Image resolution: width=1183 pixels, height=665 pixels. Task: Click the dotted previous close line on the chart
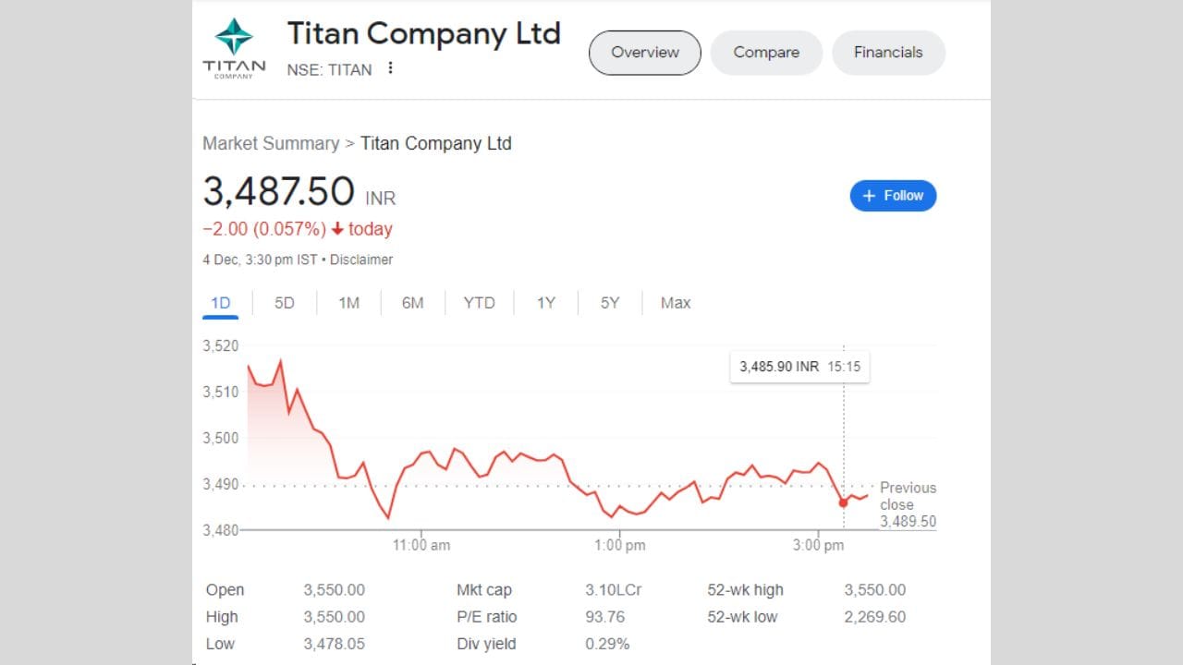point(555,483)
